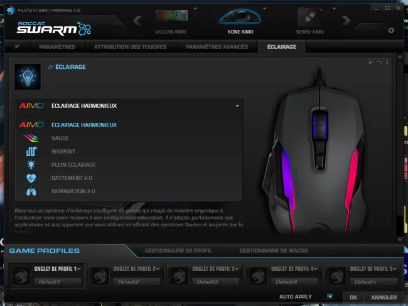Expand the Vulcan Aimo device dropdown arrow
Image resolution: width=408 pixels, height=306 pixels.
pos(195,9)
